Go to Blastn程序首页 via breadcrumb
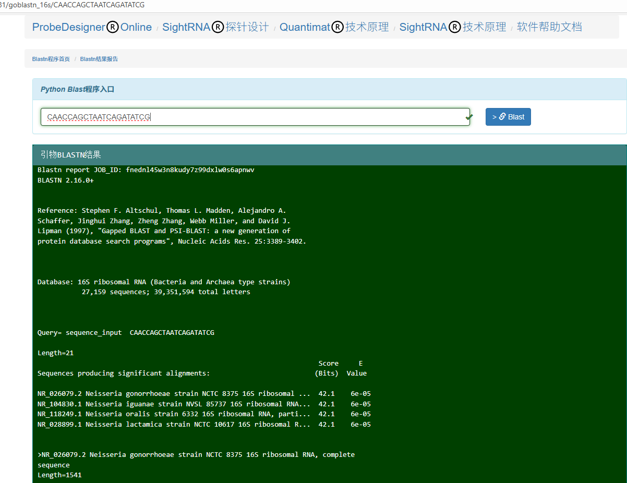Screen dimensions: 627x483 point(50,59)
